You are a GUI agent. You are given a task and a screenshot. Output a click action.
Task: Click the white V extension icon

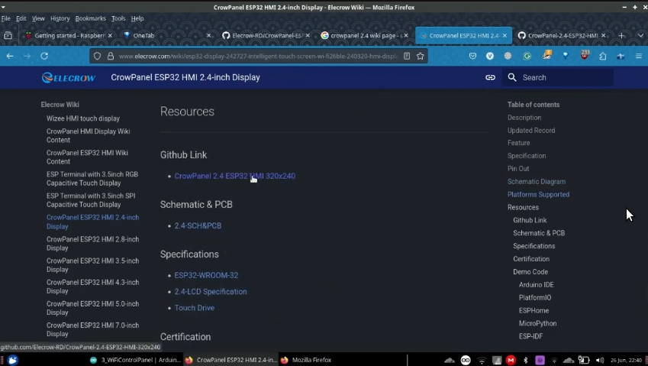[490, 56]
